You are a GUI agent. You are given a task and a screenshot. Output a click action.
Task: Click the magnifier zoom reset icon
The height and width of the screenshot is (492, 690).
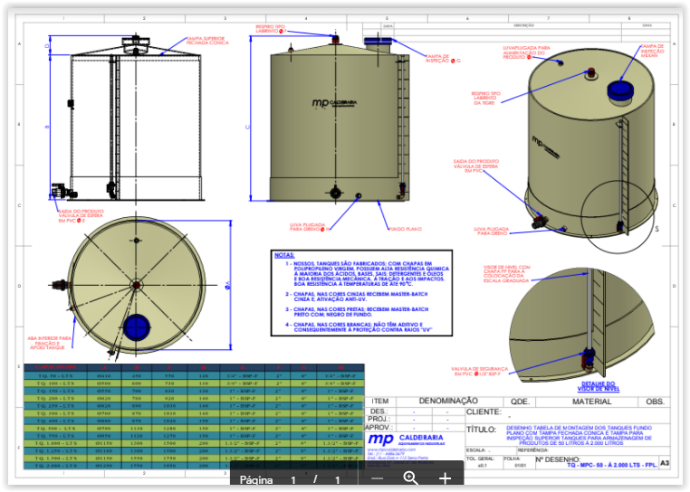[411, 478]
